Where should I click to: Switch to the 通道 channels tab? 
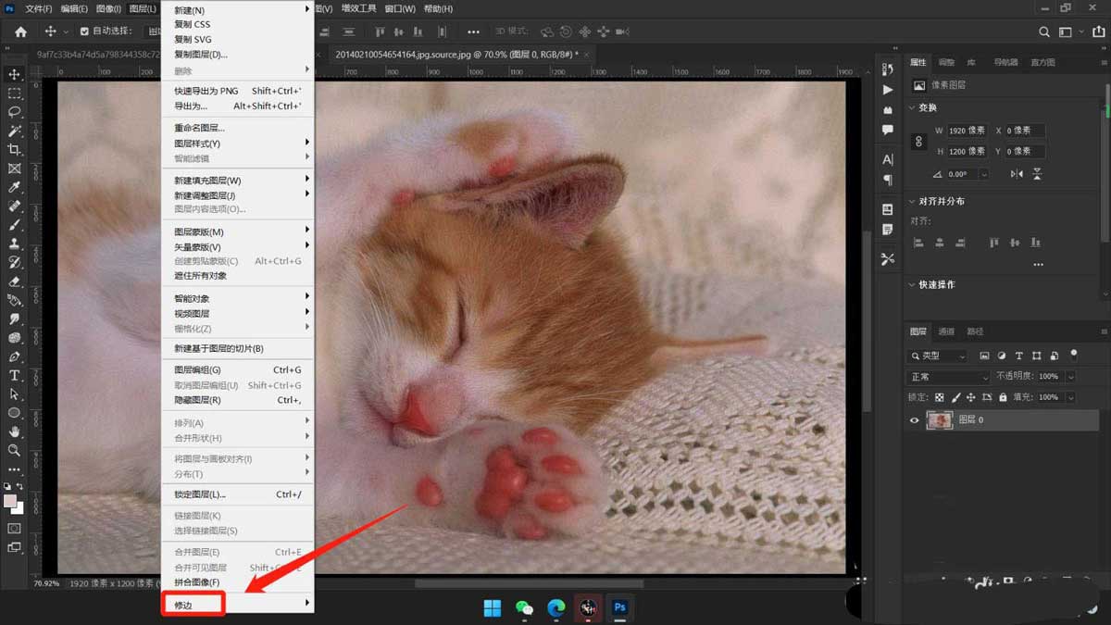pyautogui.click(x=946, y=331)
